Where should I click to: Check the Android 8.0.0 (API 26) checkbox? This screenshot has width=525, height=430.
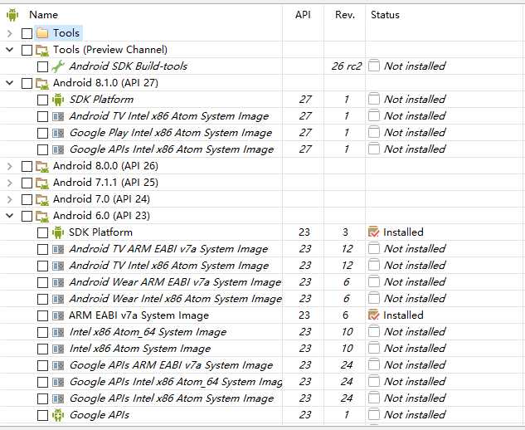click(x=27, y=166)
